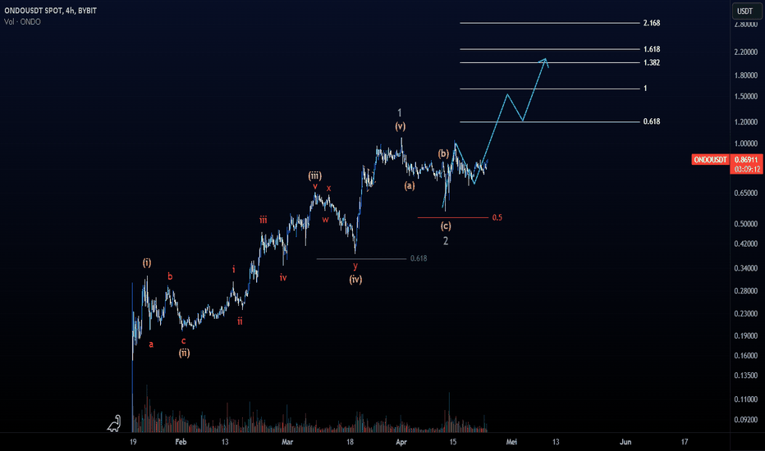
Task: Click the red 'iv' subwave label
Action: pos(283,278)
